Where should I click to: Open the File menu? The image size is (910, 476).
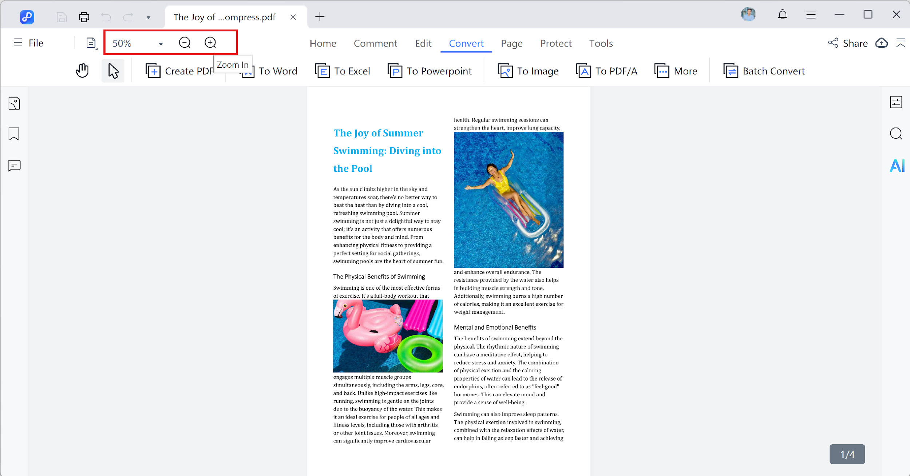coord(29,43)
